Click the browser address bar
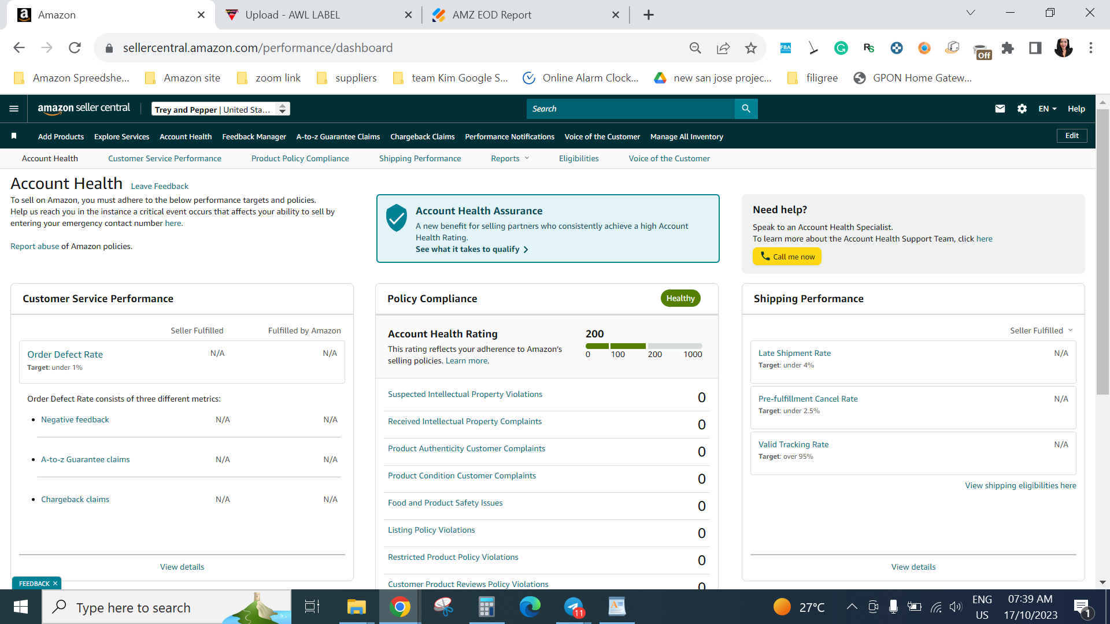This screenshot has width=1110, height=624. click(393, 48)
